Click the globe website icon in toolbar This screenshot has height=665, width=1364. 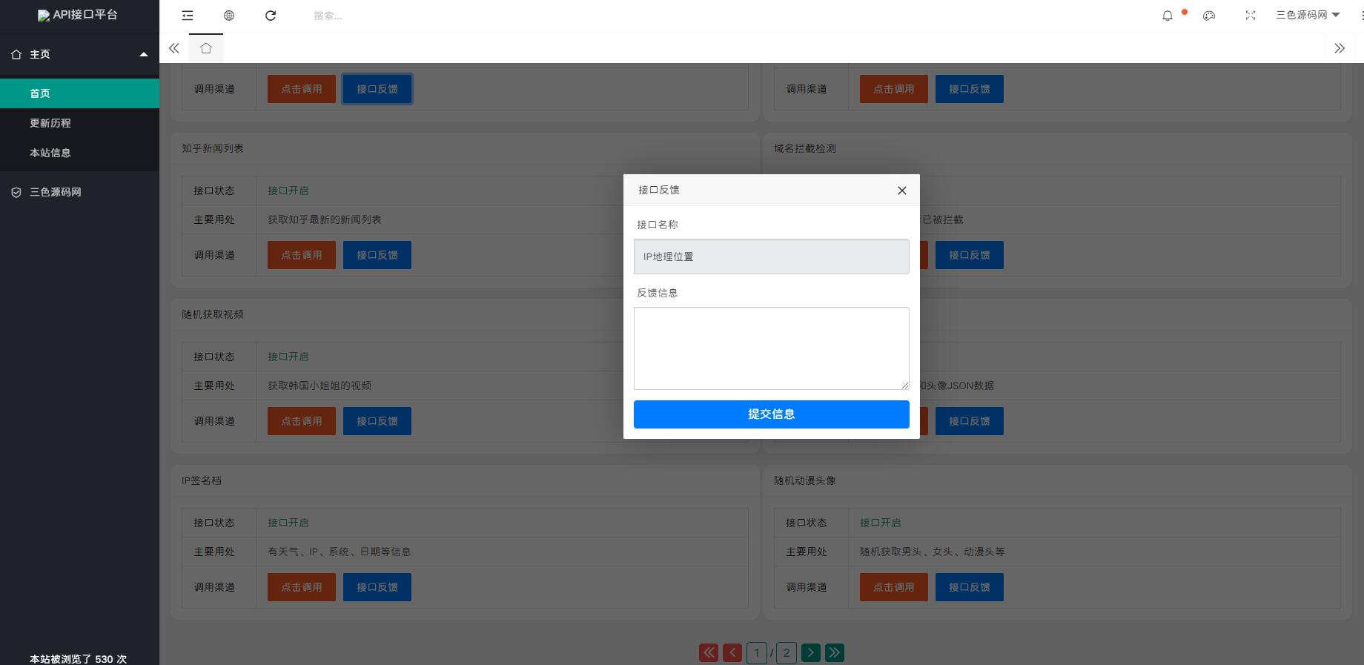click(x=229, y=16)
